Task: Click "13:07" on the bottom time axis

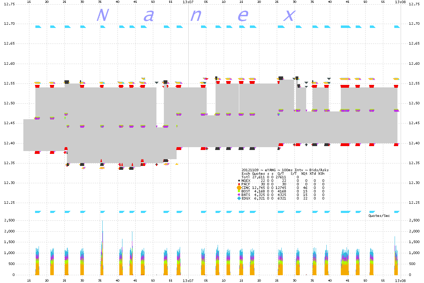Action: click(188, 281)
